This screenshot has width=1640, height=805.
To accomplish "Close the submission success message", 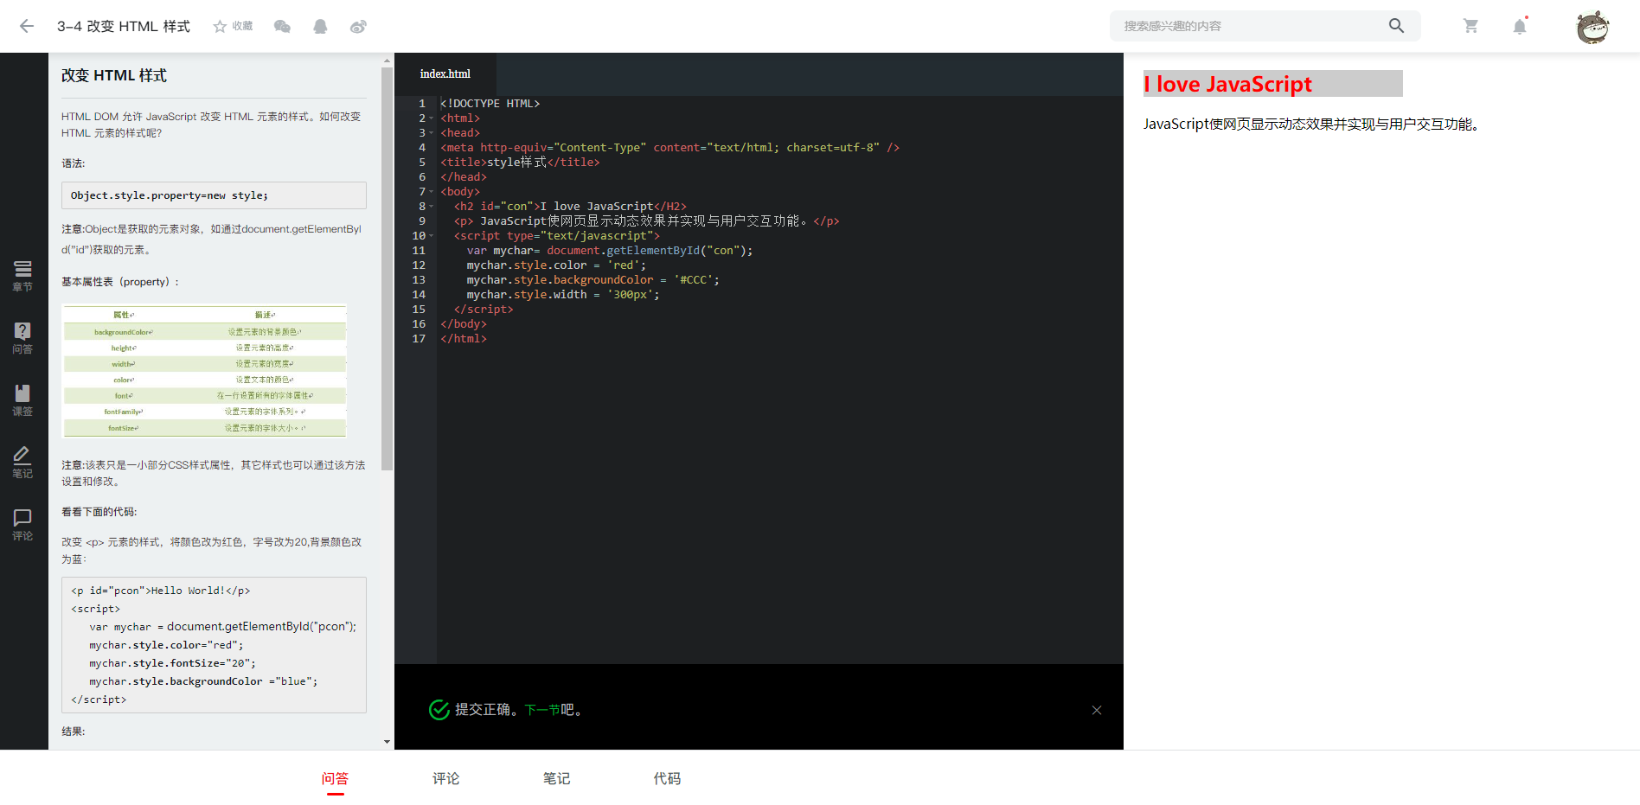I will tap(1096, 710).
